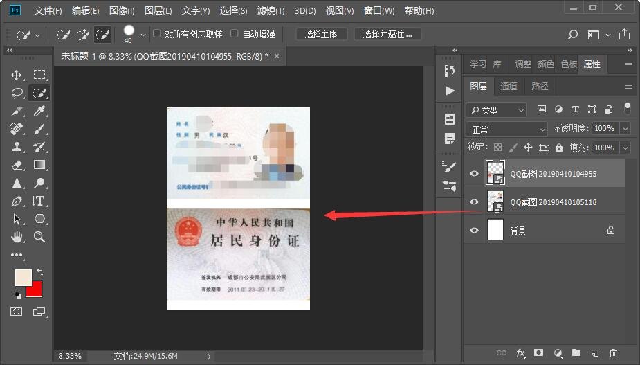The image size is (640, 365).
Task: Click the Share icon in options bar
Action: 624,34
